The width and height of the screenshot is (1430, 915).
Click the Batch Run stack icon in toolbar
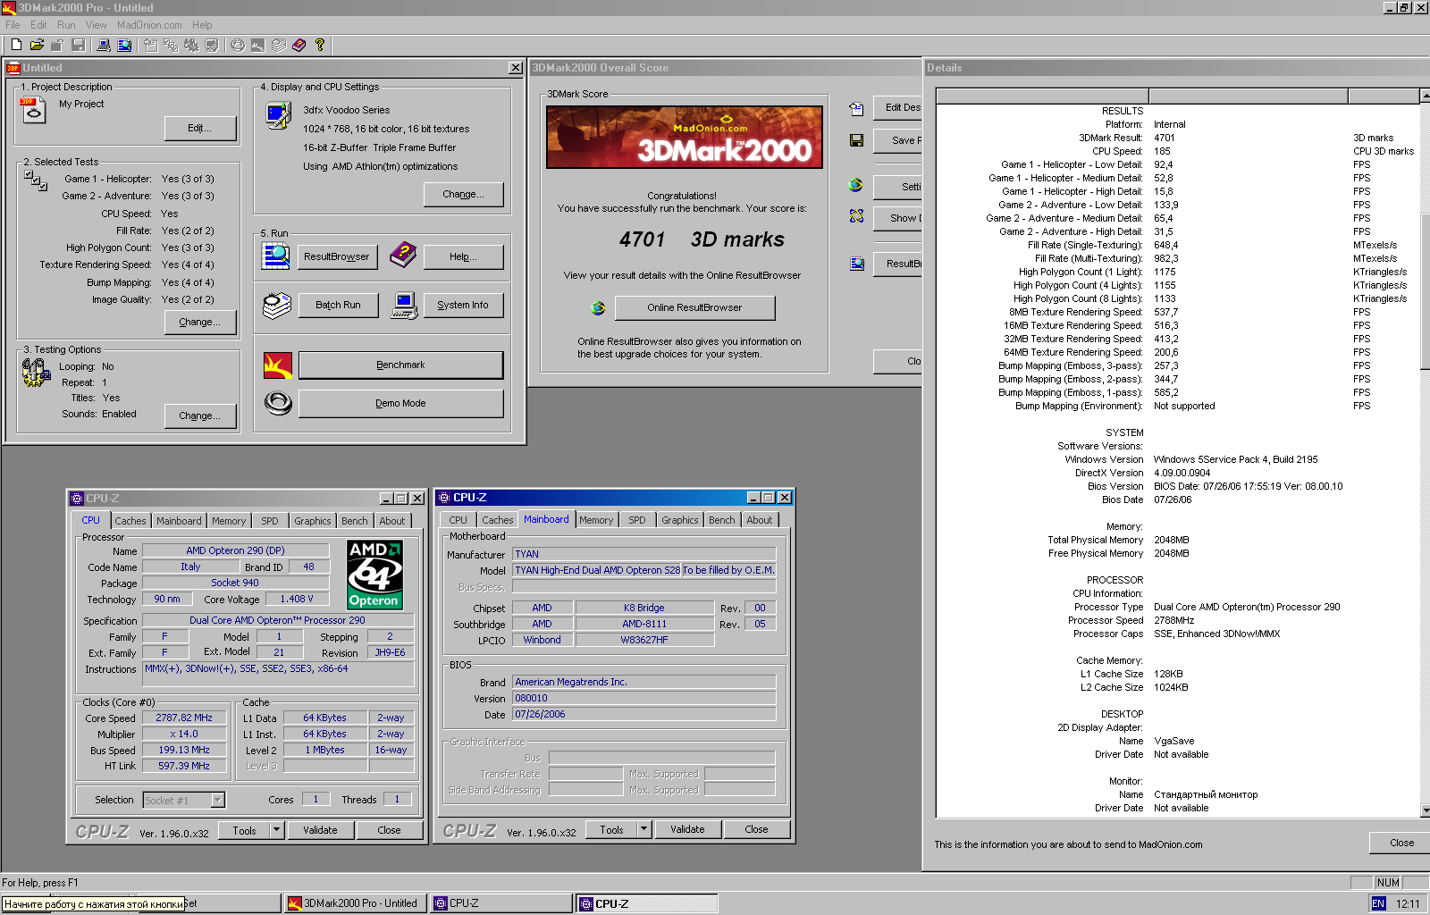[x=279, y=45]
